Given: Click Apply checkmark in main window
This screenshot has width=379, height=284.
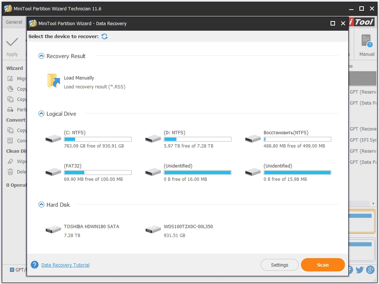Looking at the screenshot, I should point(12,42).
